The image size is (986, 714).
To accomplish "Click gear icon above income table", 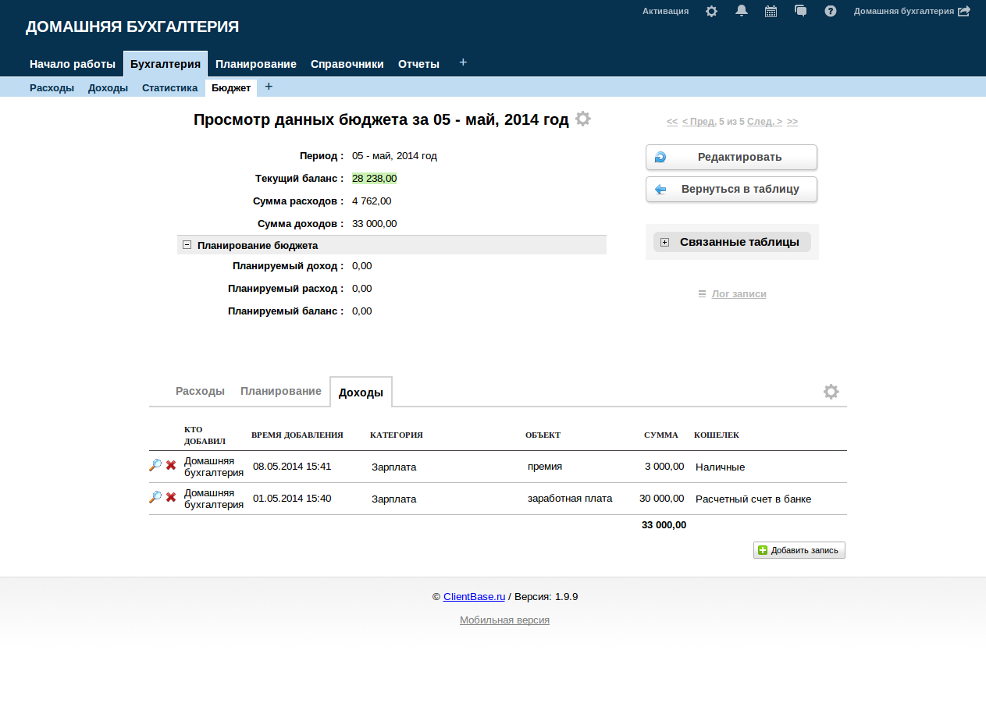I will 831,392.
